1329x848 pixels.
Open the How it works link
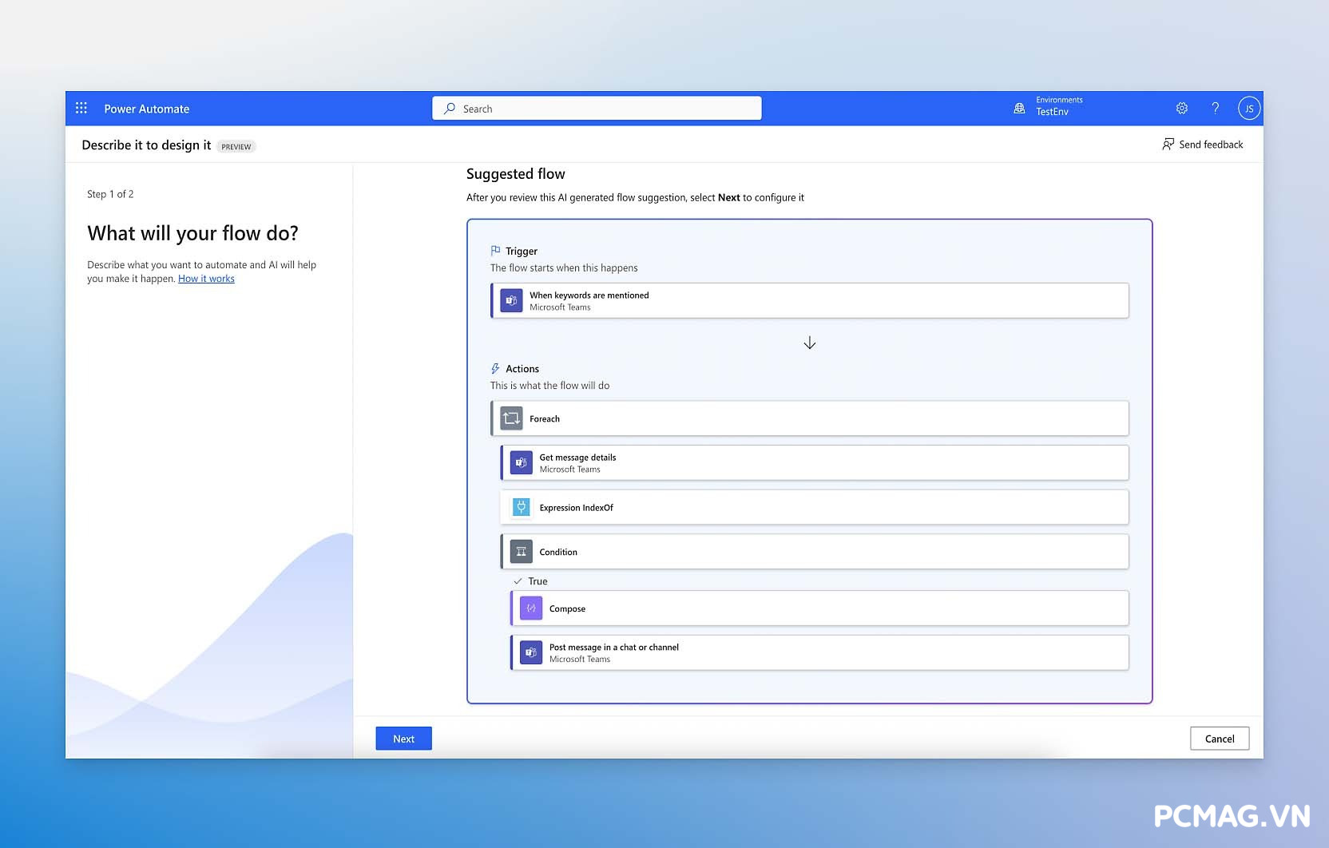[205, 278]
